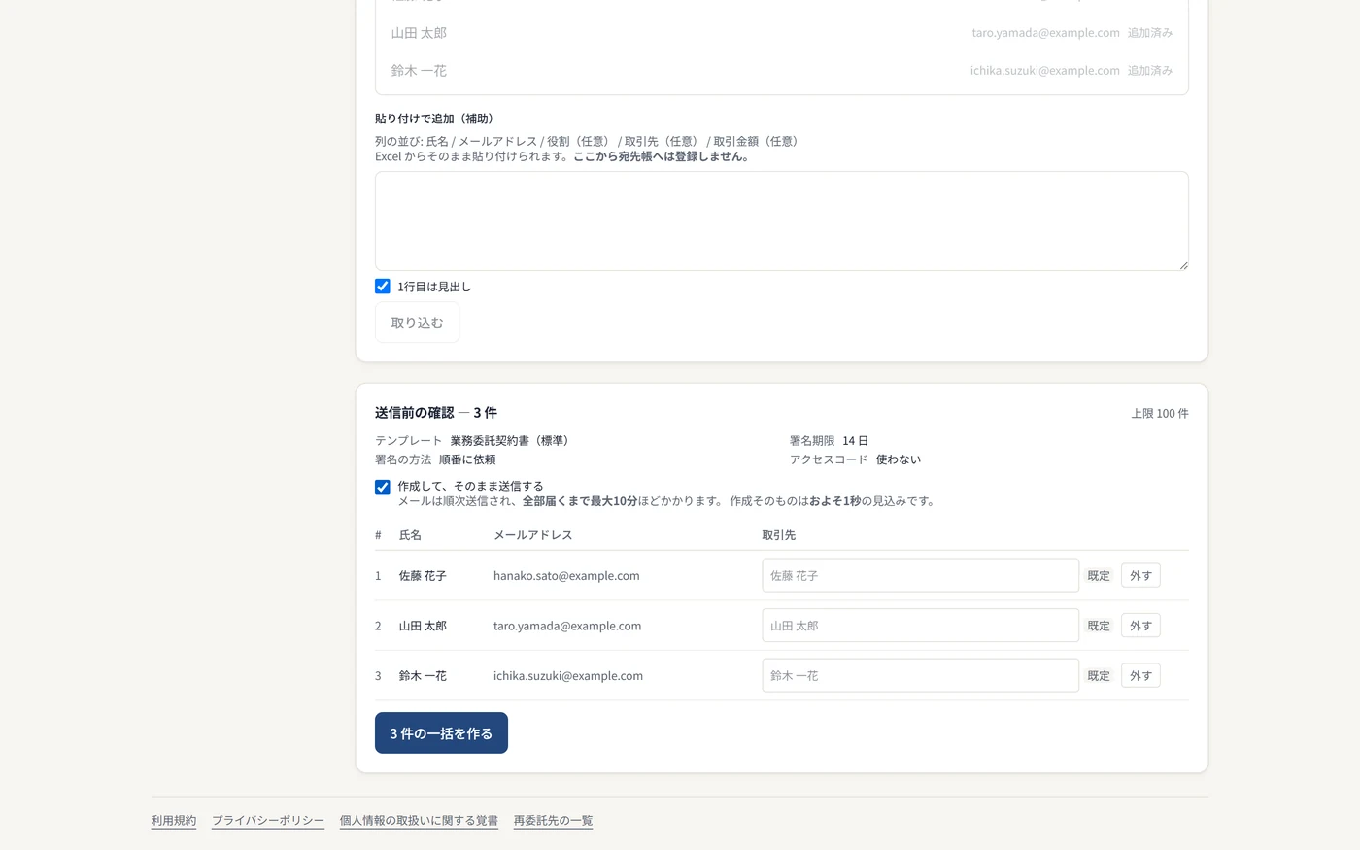Image resolution: width=1360 pixels, height=850 pixels.
Task: Edit 取引先 field for 鈴木 一花
Action: click(921, 675)
